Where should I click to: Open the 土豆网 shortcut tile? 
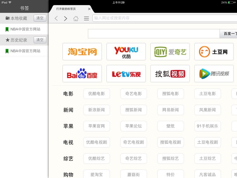[x=214, y=52]
